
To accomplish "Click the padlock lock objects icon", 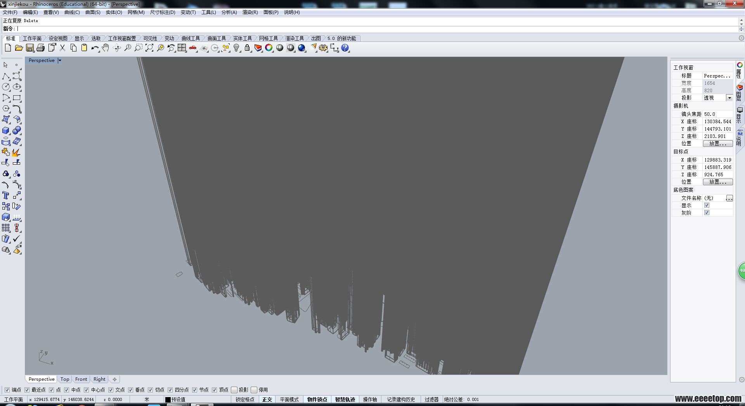I will [x=247, y=48].
